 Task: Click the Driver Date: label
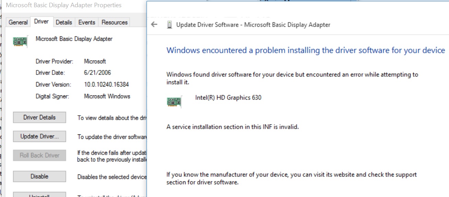tap(50, 73)
